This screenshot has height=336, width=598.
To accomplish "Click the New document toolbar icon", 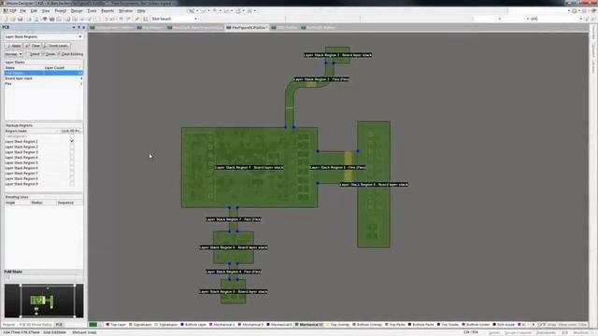I will pyautogui.click(x=6, y=19).
